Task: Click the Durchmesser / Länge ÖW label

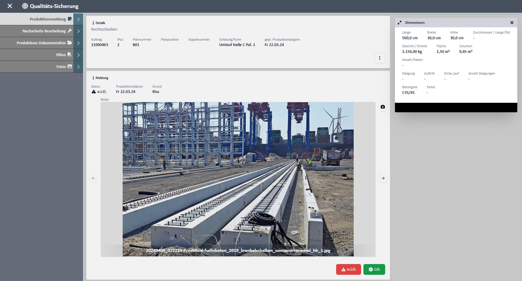Action: tap(491, 32)
